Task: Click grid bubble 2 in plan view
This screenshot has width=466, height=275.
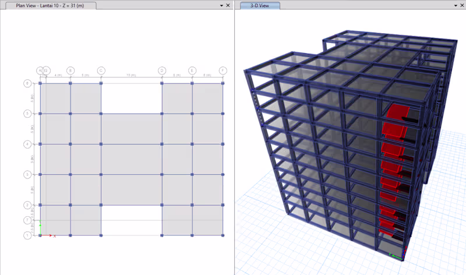Action: click(x=27, y=205)
